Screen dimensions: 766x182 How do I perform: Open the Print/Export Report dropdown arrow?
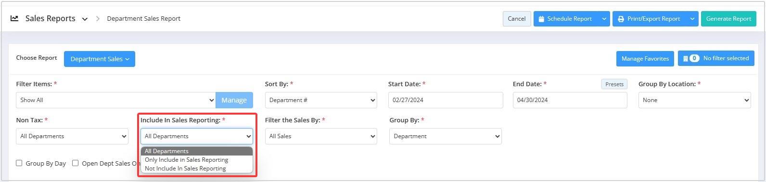point(692,19)
